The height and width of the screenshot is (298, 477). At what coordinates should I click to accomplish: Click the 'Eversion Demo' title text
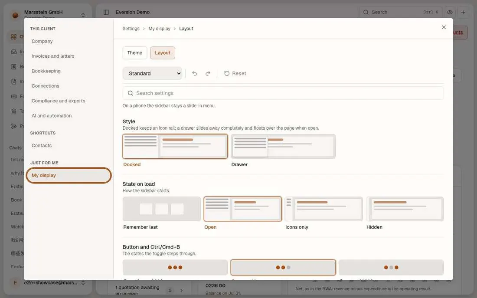[x=133, y=12]
